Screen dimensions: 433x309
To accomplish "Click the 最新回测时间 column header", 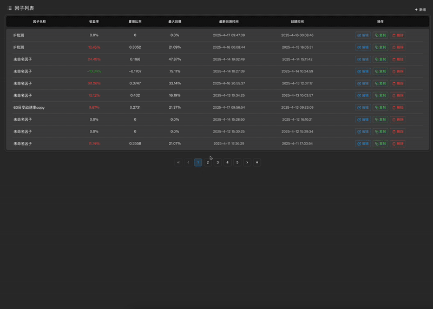I will [228, 22].
